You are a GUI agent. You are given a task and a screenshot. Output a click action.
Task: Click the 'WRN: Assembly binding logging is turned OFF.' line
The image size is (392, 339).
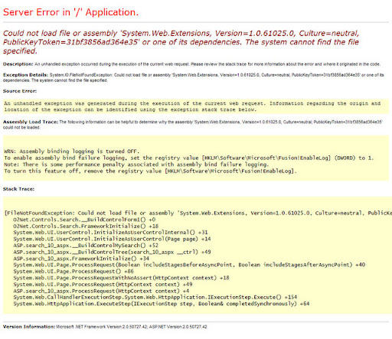pyautogui.click(x=72, y=152)
